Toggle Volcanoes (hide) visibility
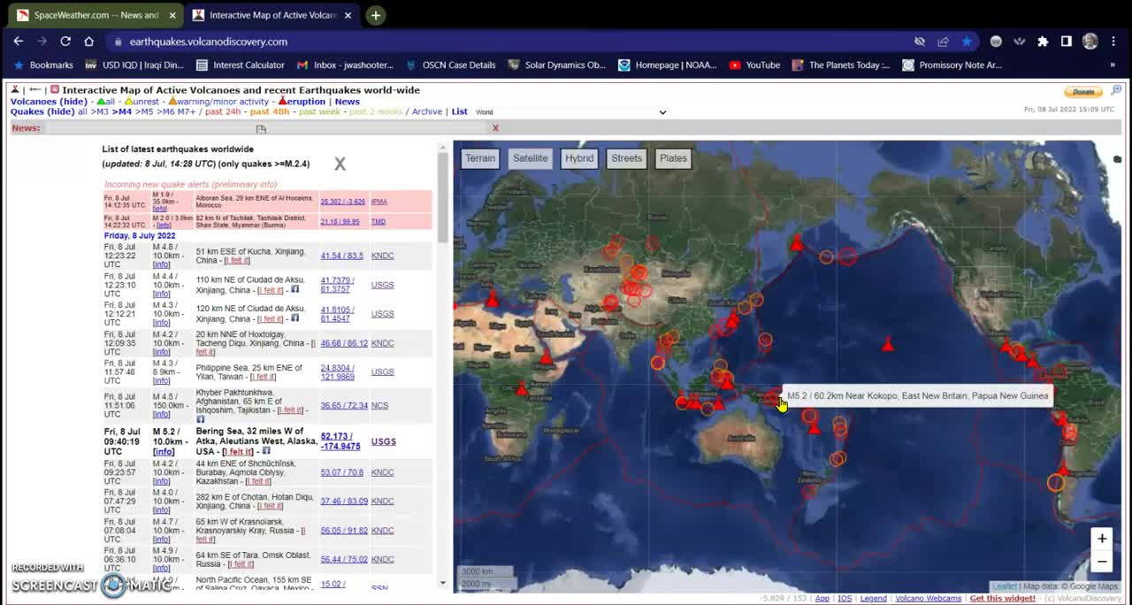Screen dimensions: 1132x605 coord(49,102)
